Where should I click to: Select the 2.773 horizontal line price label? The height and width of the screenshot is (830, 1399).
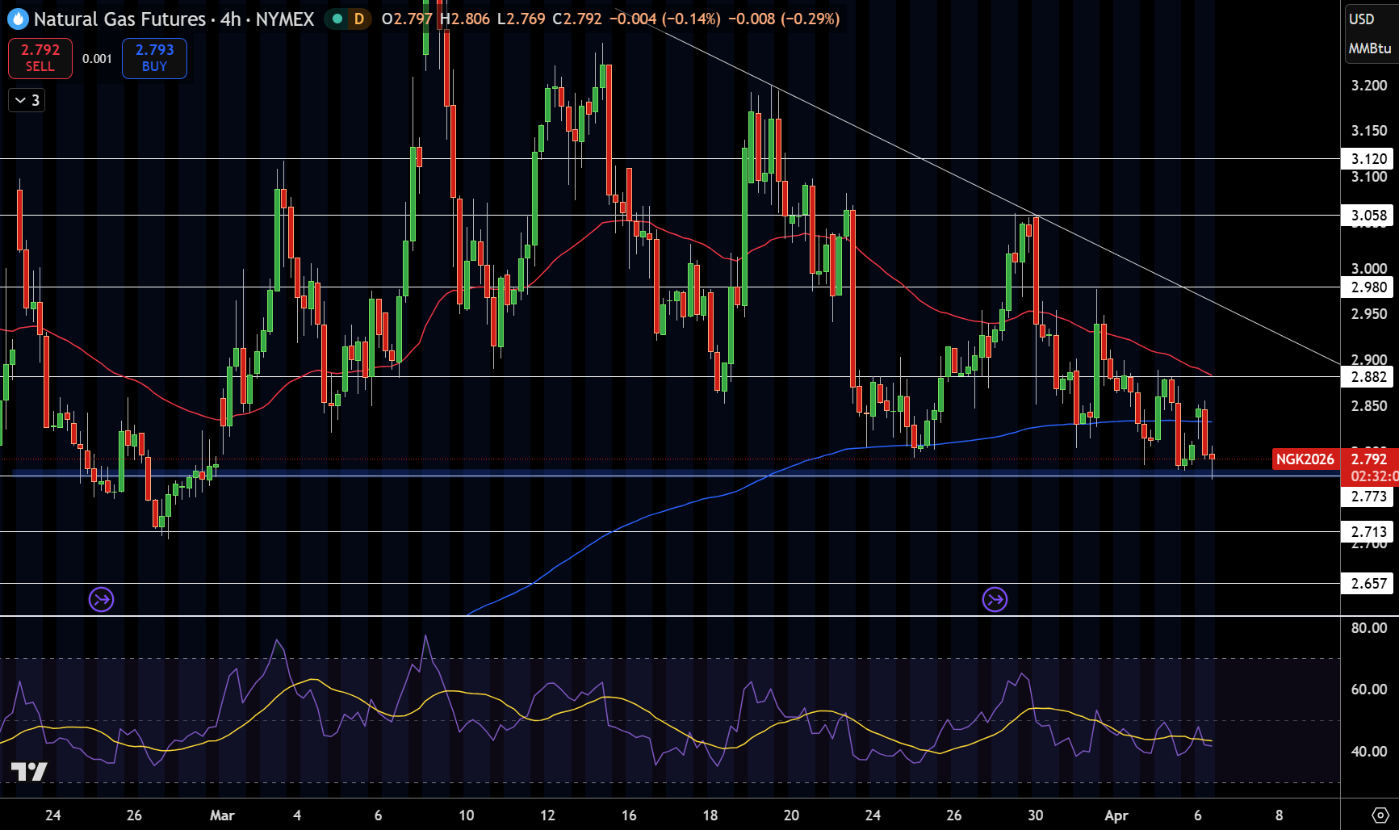click(x=1368, y=497)
